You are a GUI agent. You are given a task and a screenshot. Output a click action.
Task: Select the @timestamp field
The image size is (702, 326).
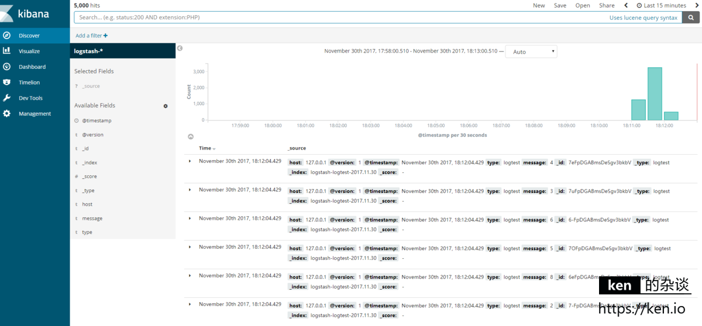pyautogui.click(x=97, y=120)
